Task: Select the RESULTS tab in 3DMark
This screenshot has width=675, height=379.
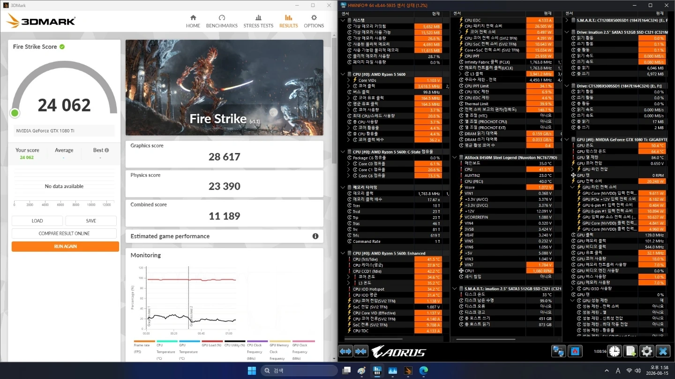Action: (x=288, y=21)
